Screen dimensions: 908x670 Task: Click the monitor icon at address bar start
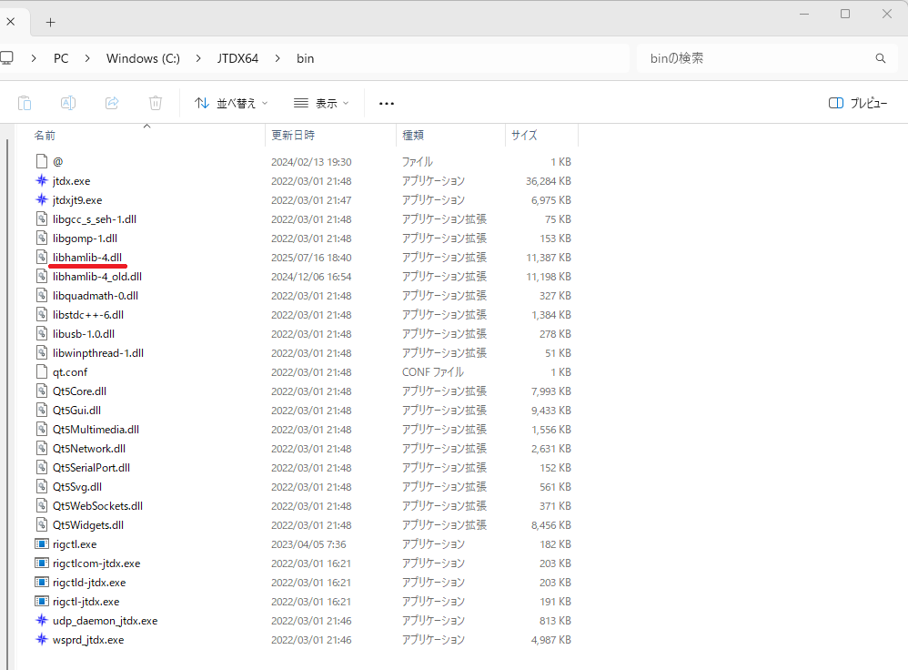click(6, 58)
